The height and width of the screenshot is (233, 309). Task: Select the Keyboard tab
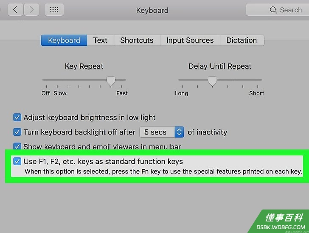click(x=64, y=40)
